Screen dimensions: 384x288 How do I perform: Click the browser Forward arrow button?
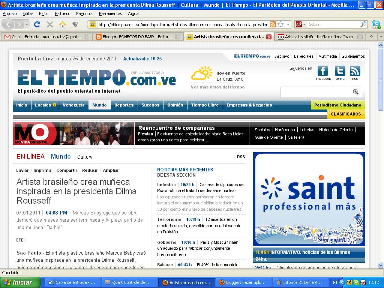19,24
